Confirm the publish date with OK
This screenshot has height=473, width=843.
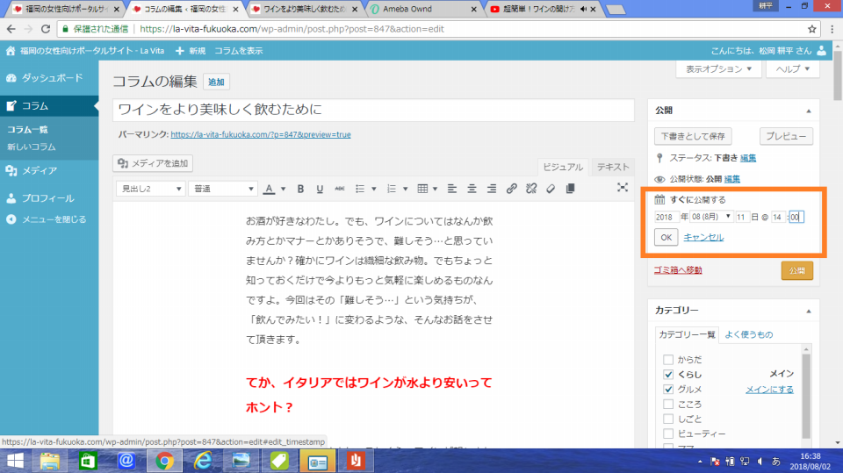click(666, 237)
